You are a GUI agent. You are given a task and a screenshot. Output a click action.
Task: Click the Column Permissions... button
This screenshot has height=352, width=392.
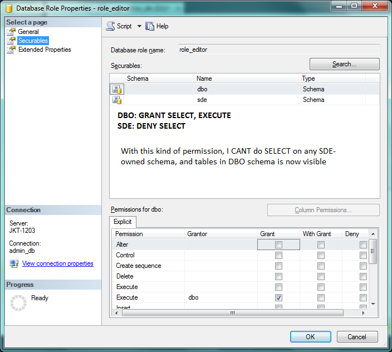pyautogui.click(x=324, y=210)
